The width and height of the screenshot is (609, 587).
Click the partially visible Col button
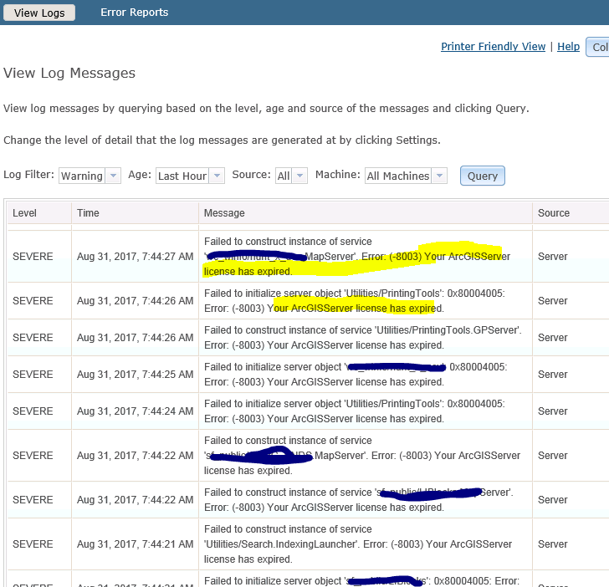[598, 47]
